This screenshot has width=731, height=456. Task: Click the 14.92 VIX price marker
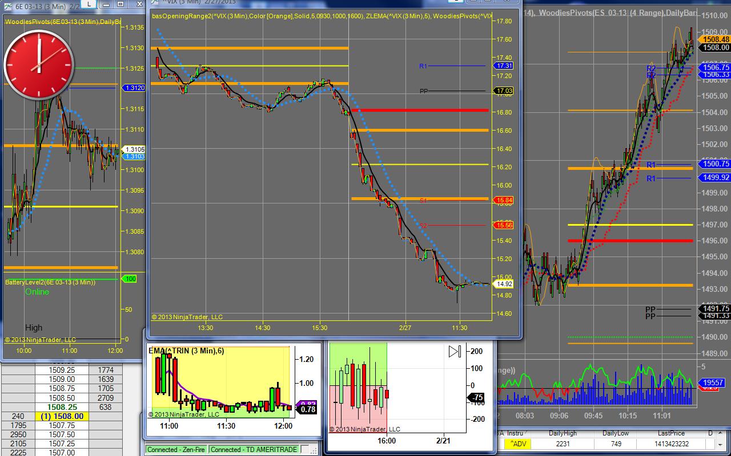[x=504, y=284]
